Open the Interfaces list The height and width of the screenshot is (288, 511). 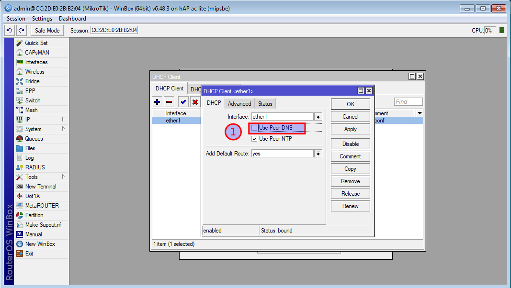point(36,62)
